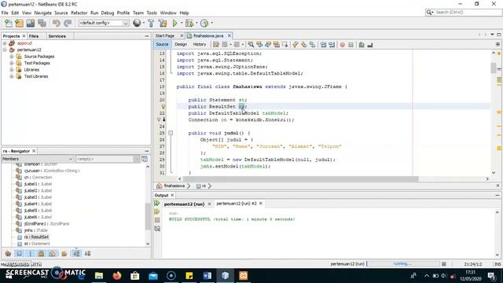Open the default config dropdown

pos(103,23)
